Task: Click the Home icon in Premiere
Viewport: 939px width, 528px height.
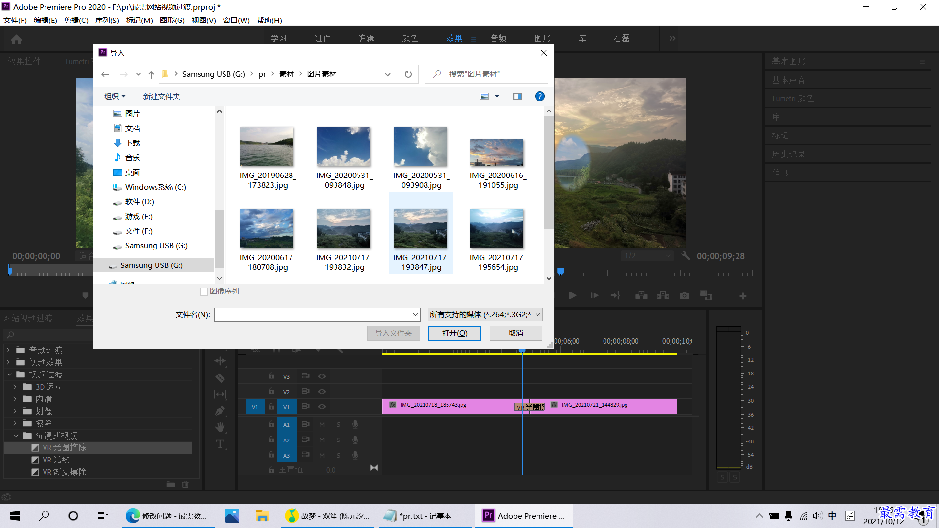Action: (x=16, y=39)
